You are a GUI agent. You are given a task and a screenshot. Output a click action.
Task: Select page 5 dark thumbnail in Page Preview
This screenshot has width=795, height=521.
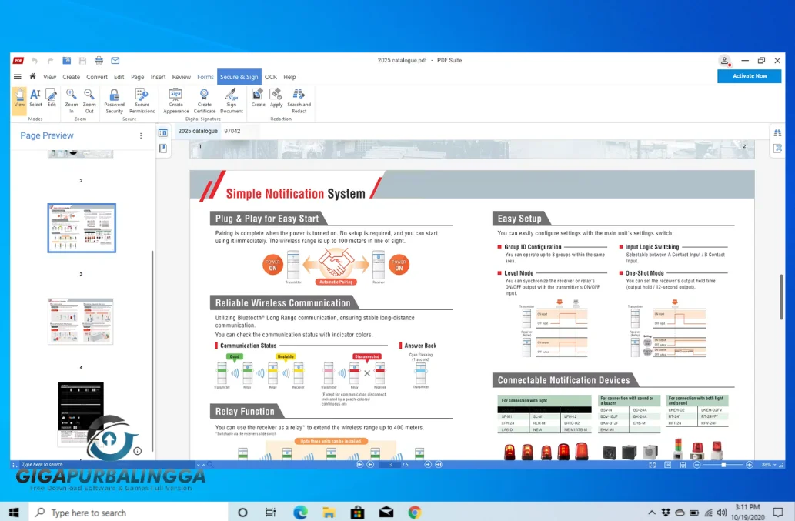(81, 414)
